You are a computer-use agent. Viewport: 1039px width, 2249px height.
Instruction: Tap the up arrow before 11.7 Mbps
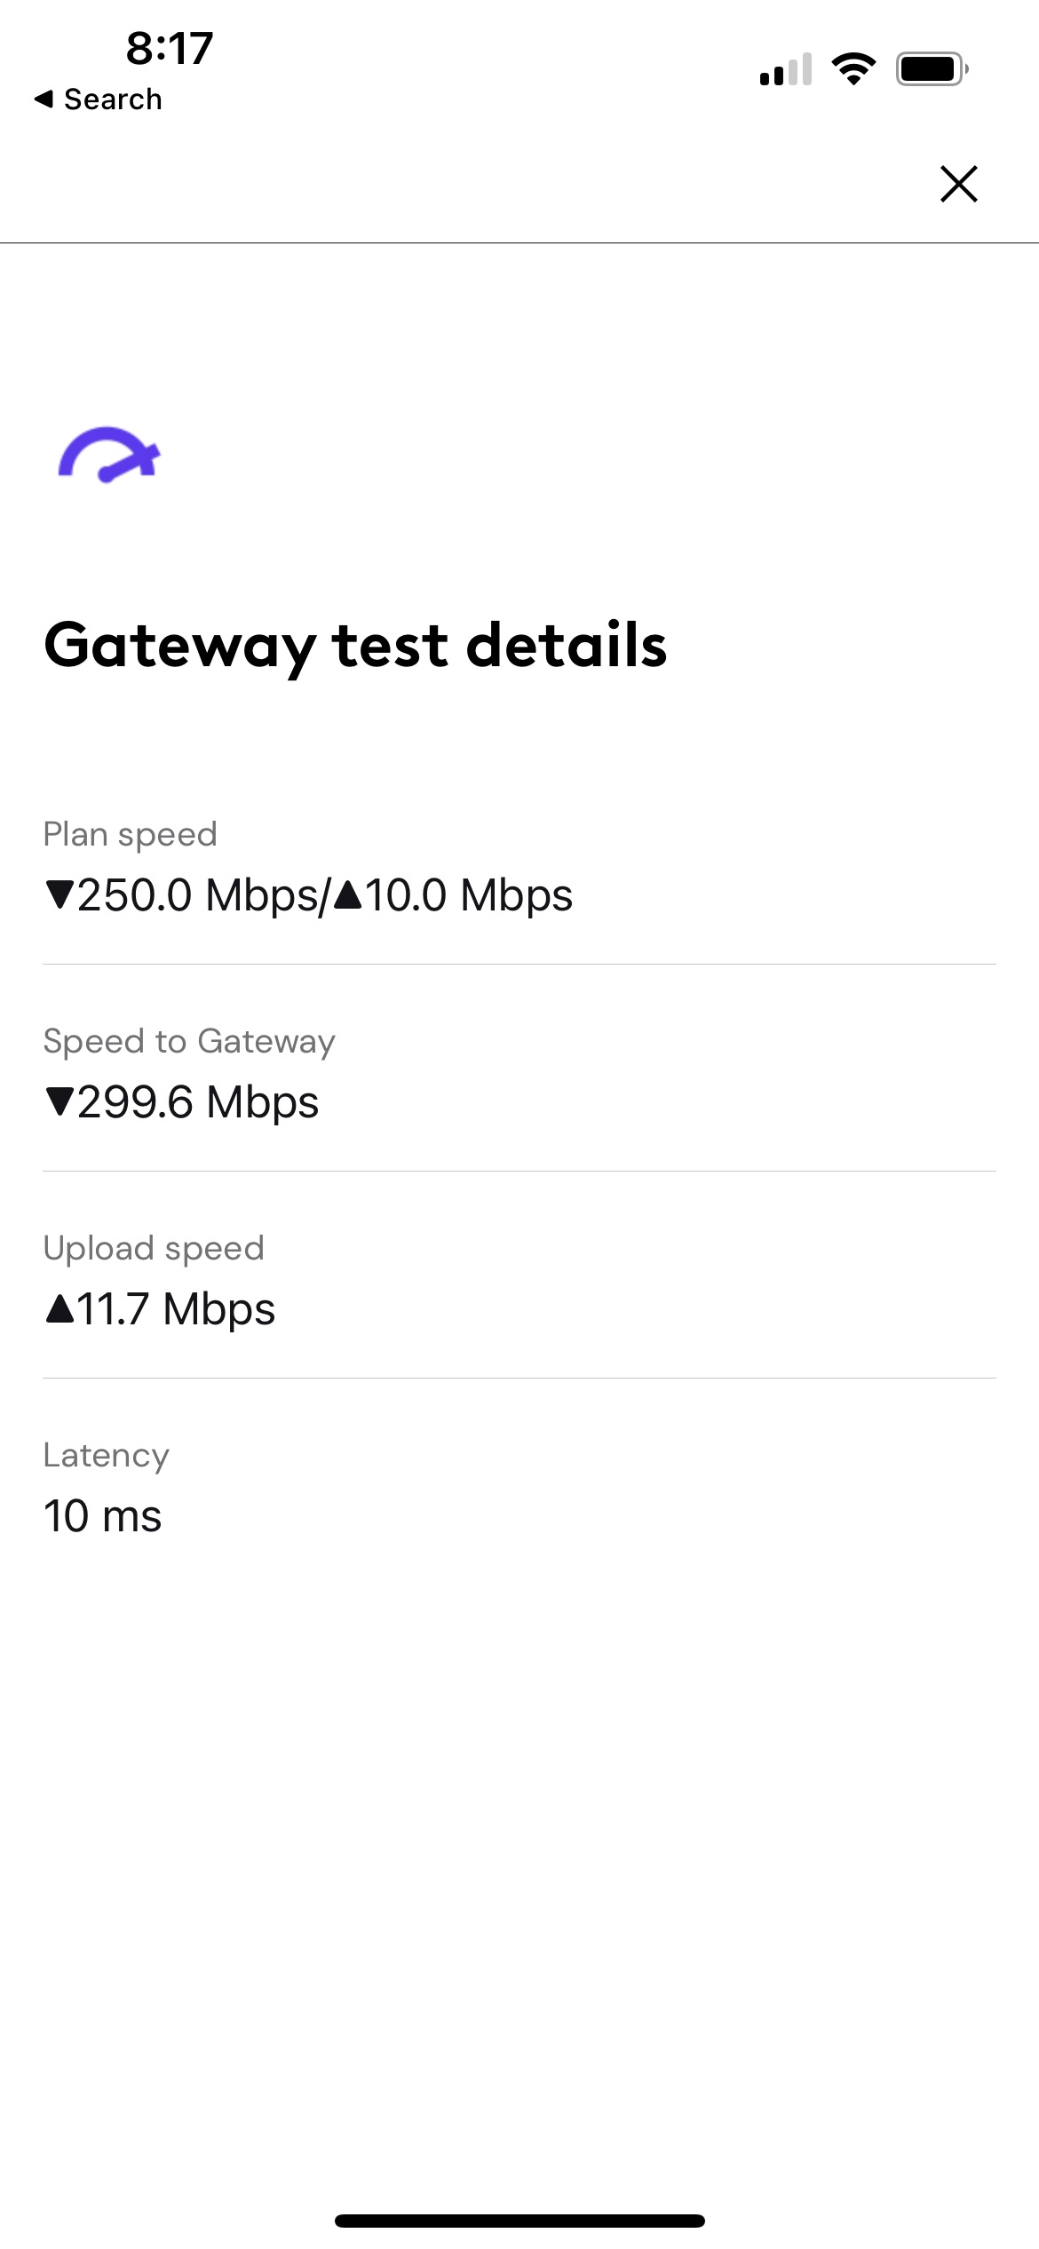[59, 1308]
